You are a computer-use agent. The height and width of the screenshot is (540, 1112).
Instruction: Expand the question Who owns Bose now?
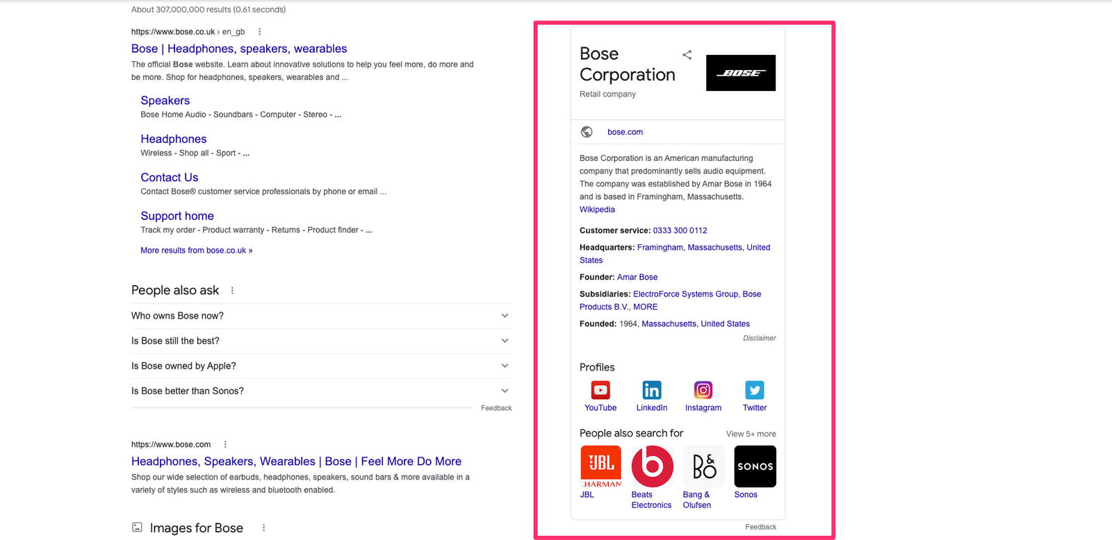tap(321, 316)
